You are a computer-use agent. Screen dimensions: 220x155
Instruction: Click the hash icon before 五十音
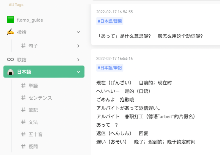tap(23, 134)
